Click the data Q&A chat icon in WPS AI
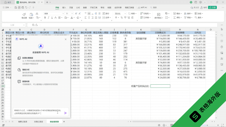The height and width of the screenshot is (127, 226). 19,81
